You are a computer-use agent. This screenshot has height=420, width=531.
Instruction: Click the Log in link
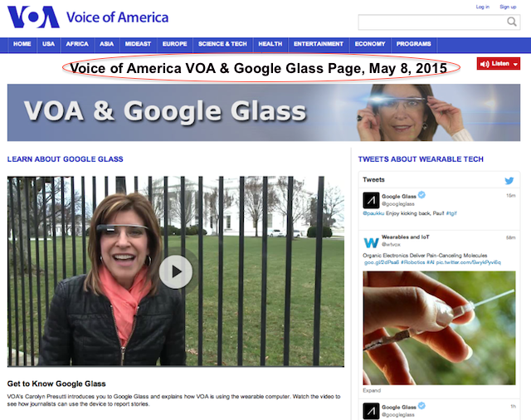[483, 7]
